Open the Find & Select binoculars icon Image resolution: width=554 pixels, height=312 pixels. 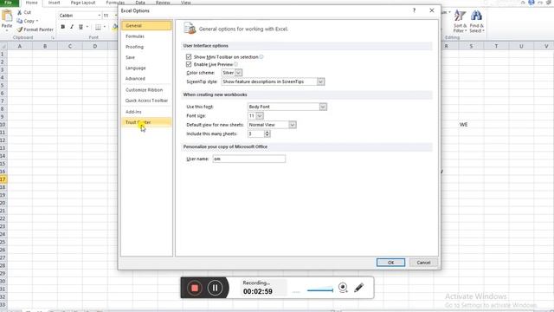(x=476, y=16)
